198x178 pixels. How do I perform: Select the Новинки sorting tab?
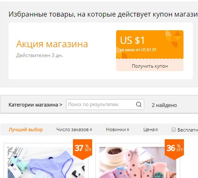coord(116,129)
